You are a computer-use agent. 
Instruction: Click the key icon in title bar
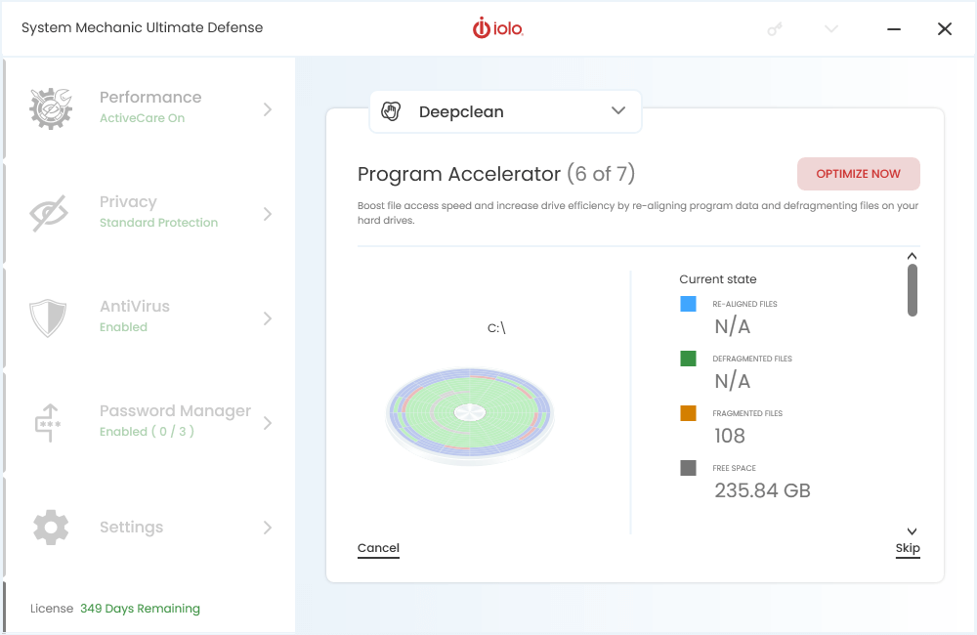pos(775,29)
